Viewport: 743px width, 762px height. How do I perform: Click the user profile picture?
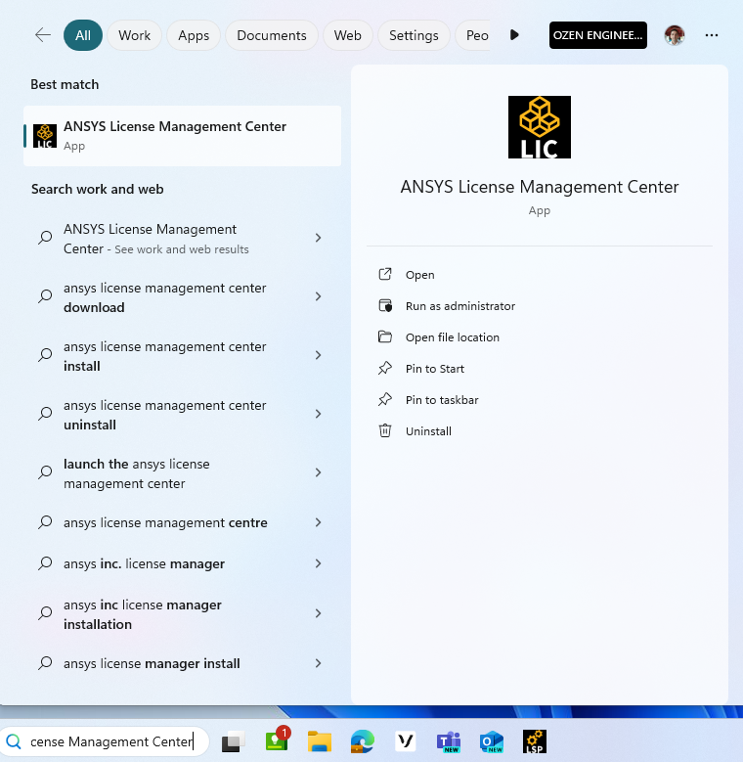pyautogui.click(x=675, y=35)
